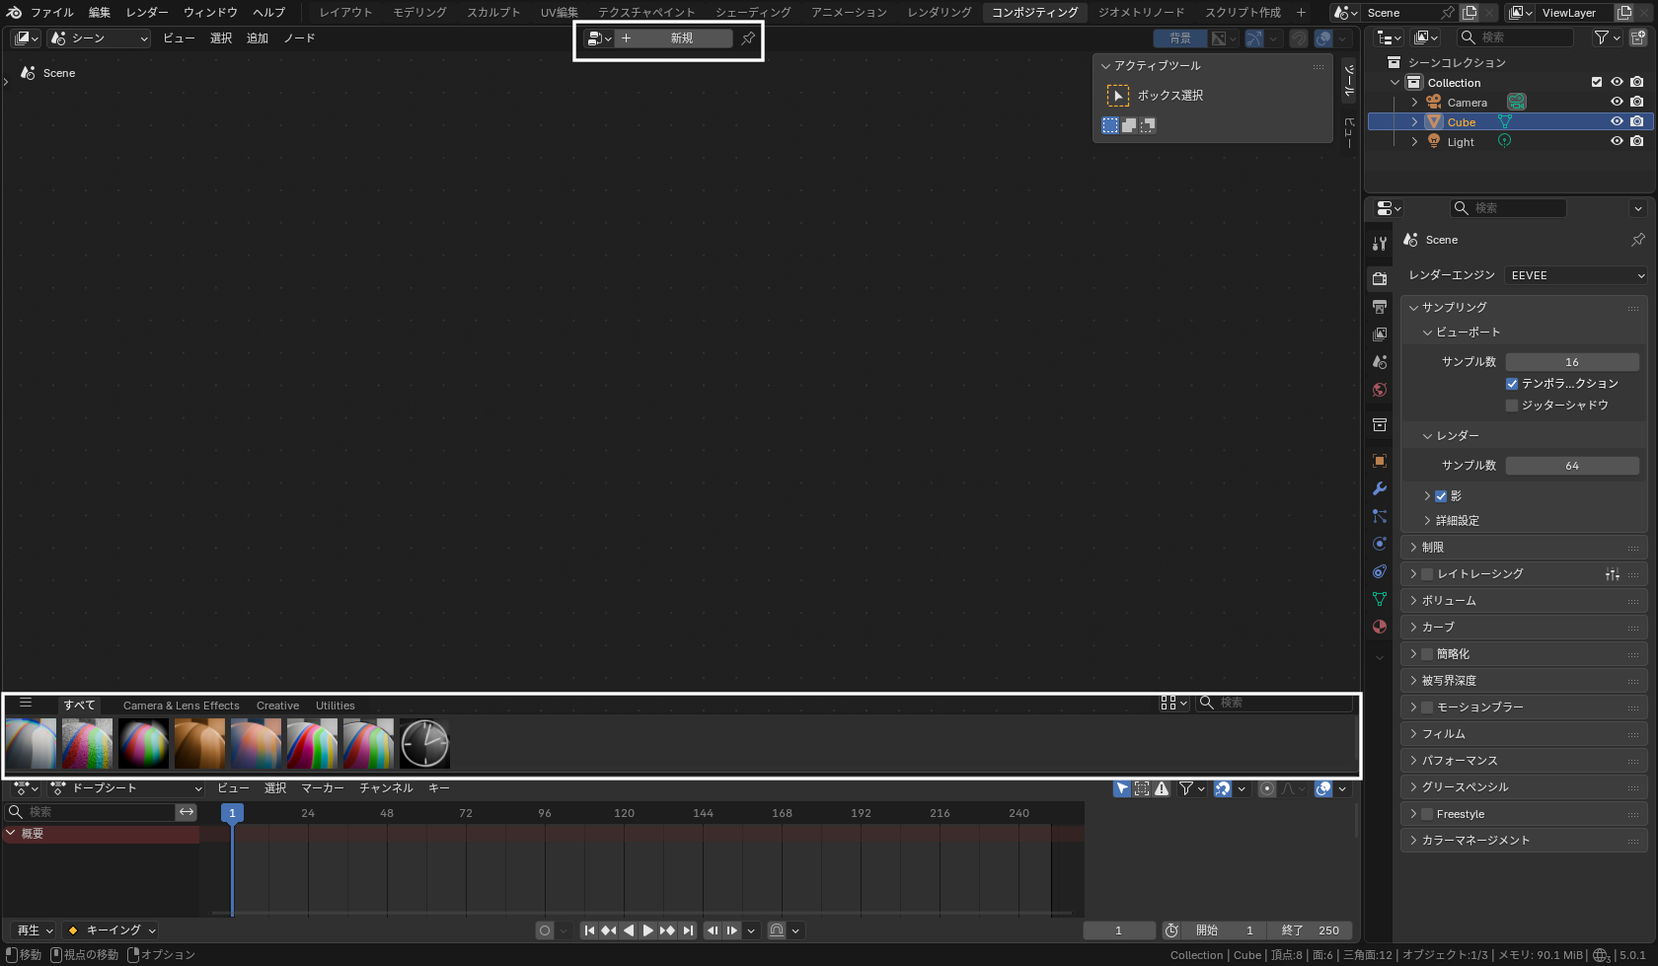This screenshot has height=966, width=1658.
Task: Enable the 簡略化 checkbox
Action: tap(1427, 654)
